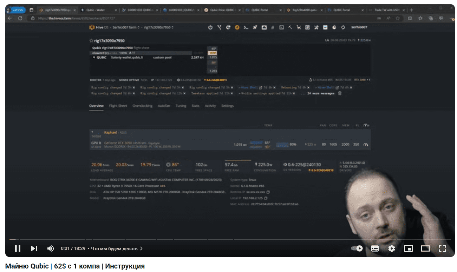This screenshot has height=272, width=457.
Task: Switch to the Autofan tab
Action: point(164,106)
